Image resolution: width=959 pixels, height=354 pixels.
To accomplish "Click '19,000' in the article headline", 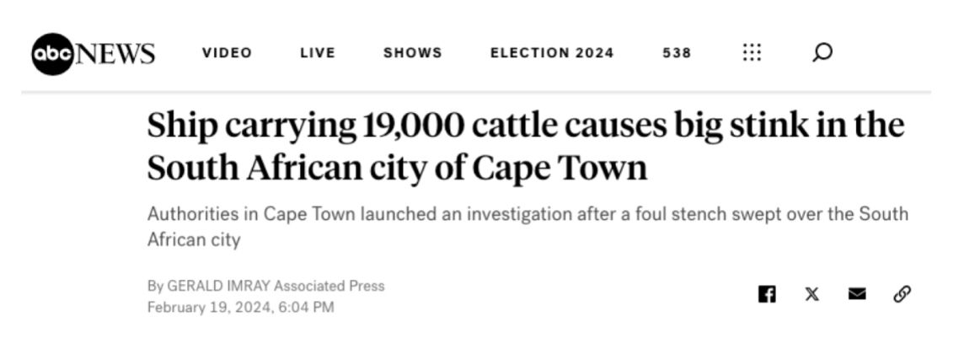I will pos(413,126).
